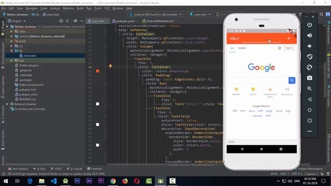The height and width of the screenshot is (186, 331).
Task: Open the Project panel settings gear
Action: point(76,21)
